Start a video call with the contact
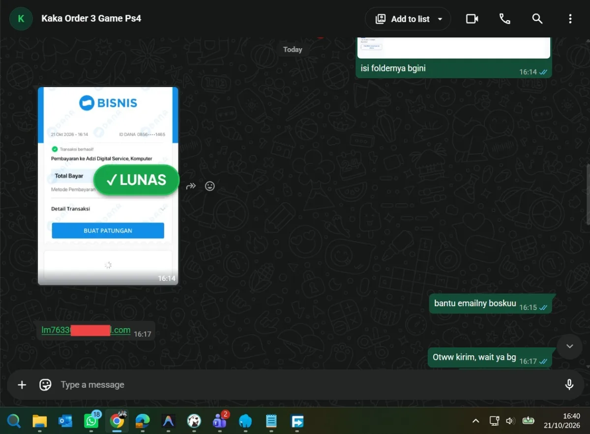 472,19
